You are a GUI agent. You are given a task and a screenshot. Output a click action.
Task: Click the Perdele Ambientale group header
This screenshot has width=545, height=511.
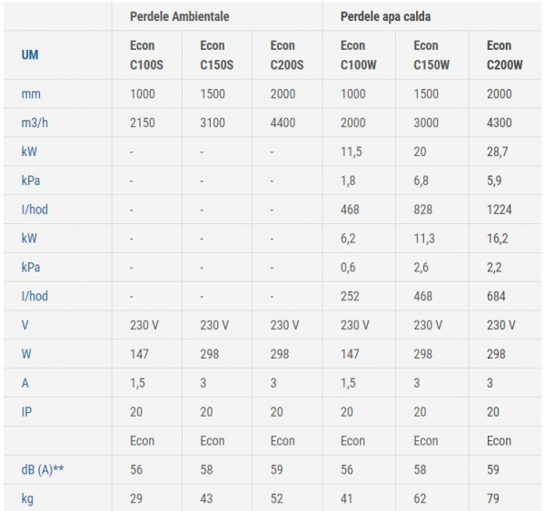[179, 16]
